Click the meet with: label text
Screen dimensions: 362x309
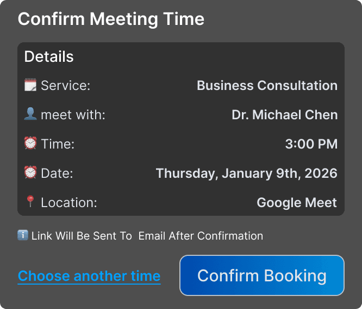73,115
